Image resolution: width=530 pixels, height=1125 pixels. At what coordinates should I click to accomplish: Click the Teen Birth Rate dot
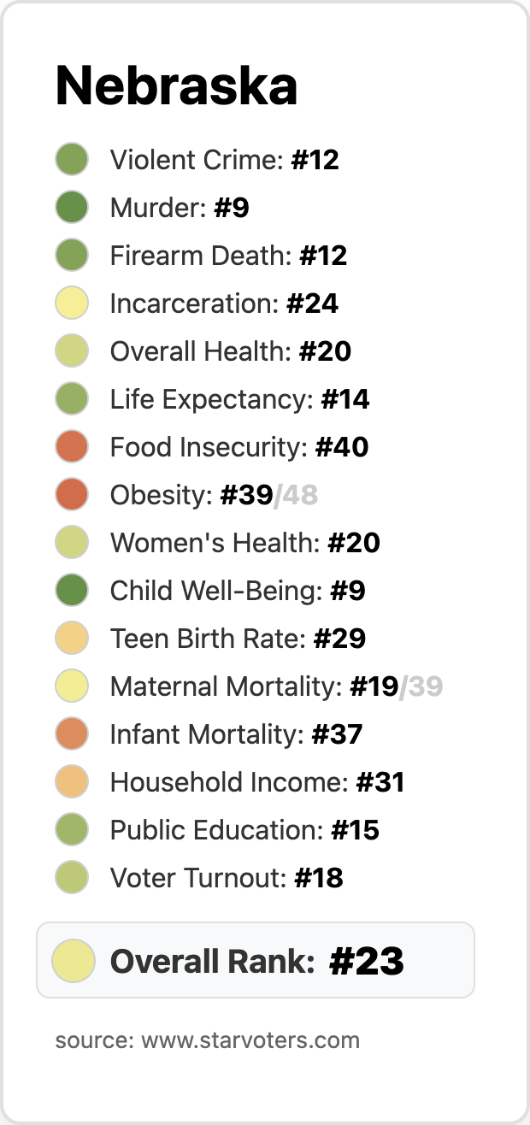click(72, 639)
